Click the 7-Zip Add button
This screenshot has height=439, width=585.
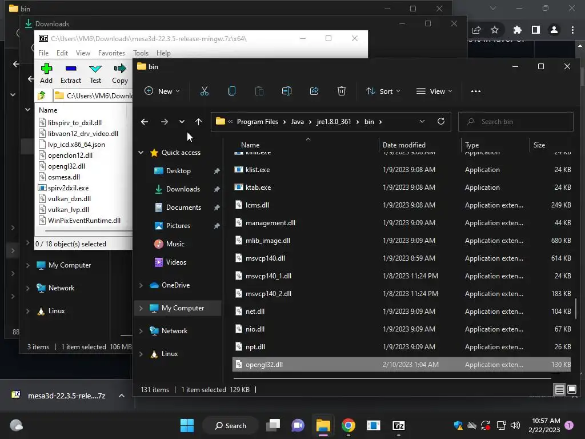pos(46,73)
